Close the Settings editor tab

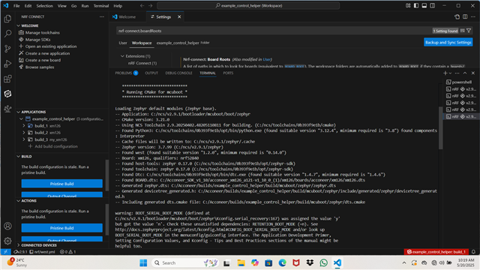(179, 16)
